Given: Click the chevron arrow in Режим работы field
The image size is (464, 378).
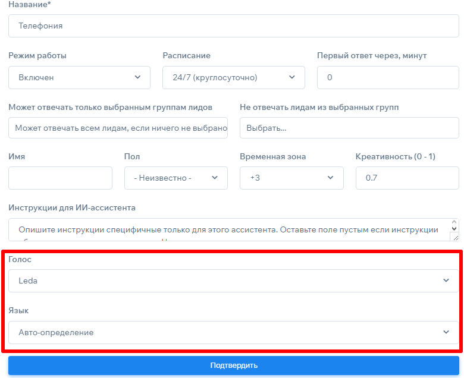Looking at the screenshot, I should pyautogui.click(x=137, y=77).
